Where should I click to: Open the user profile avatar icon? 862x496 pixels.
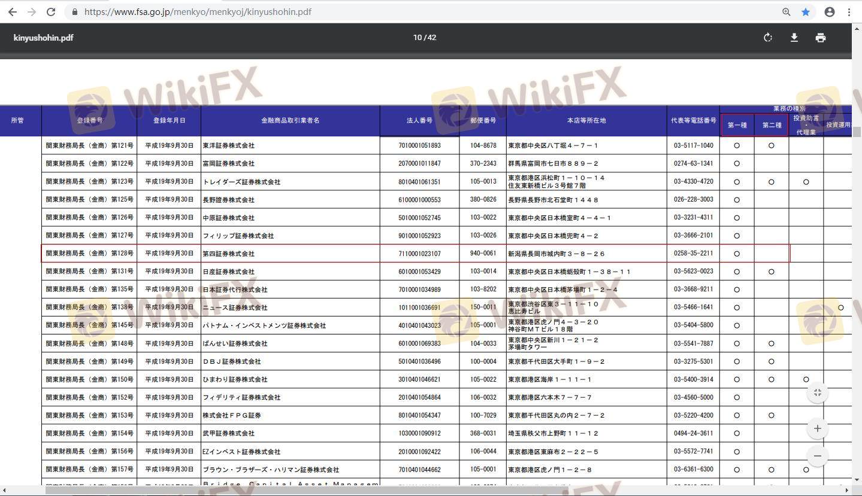pyautogui.click(x=830, y=12)
